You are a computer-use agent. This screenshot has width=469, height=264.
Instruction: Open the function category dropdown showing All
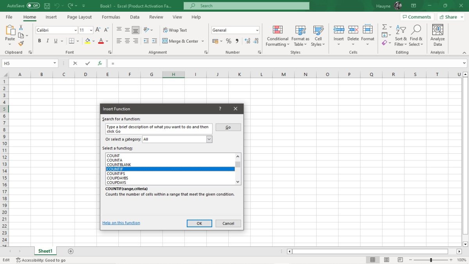point(209,139)
